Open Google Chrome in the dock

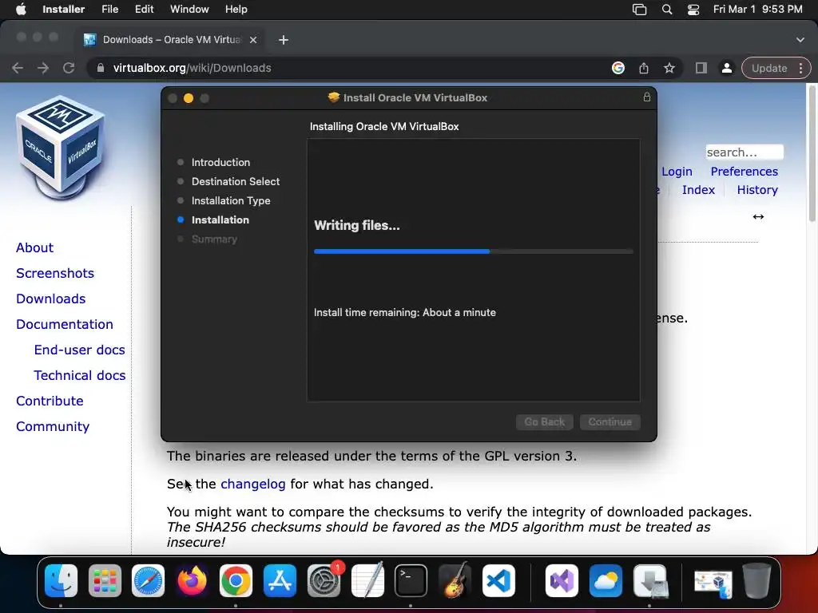click(236, 580)
